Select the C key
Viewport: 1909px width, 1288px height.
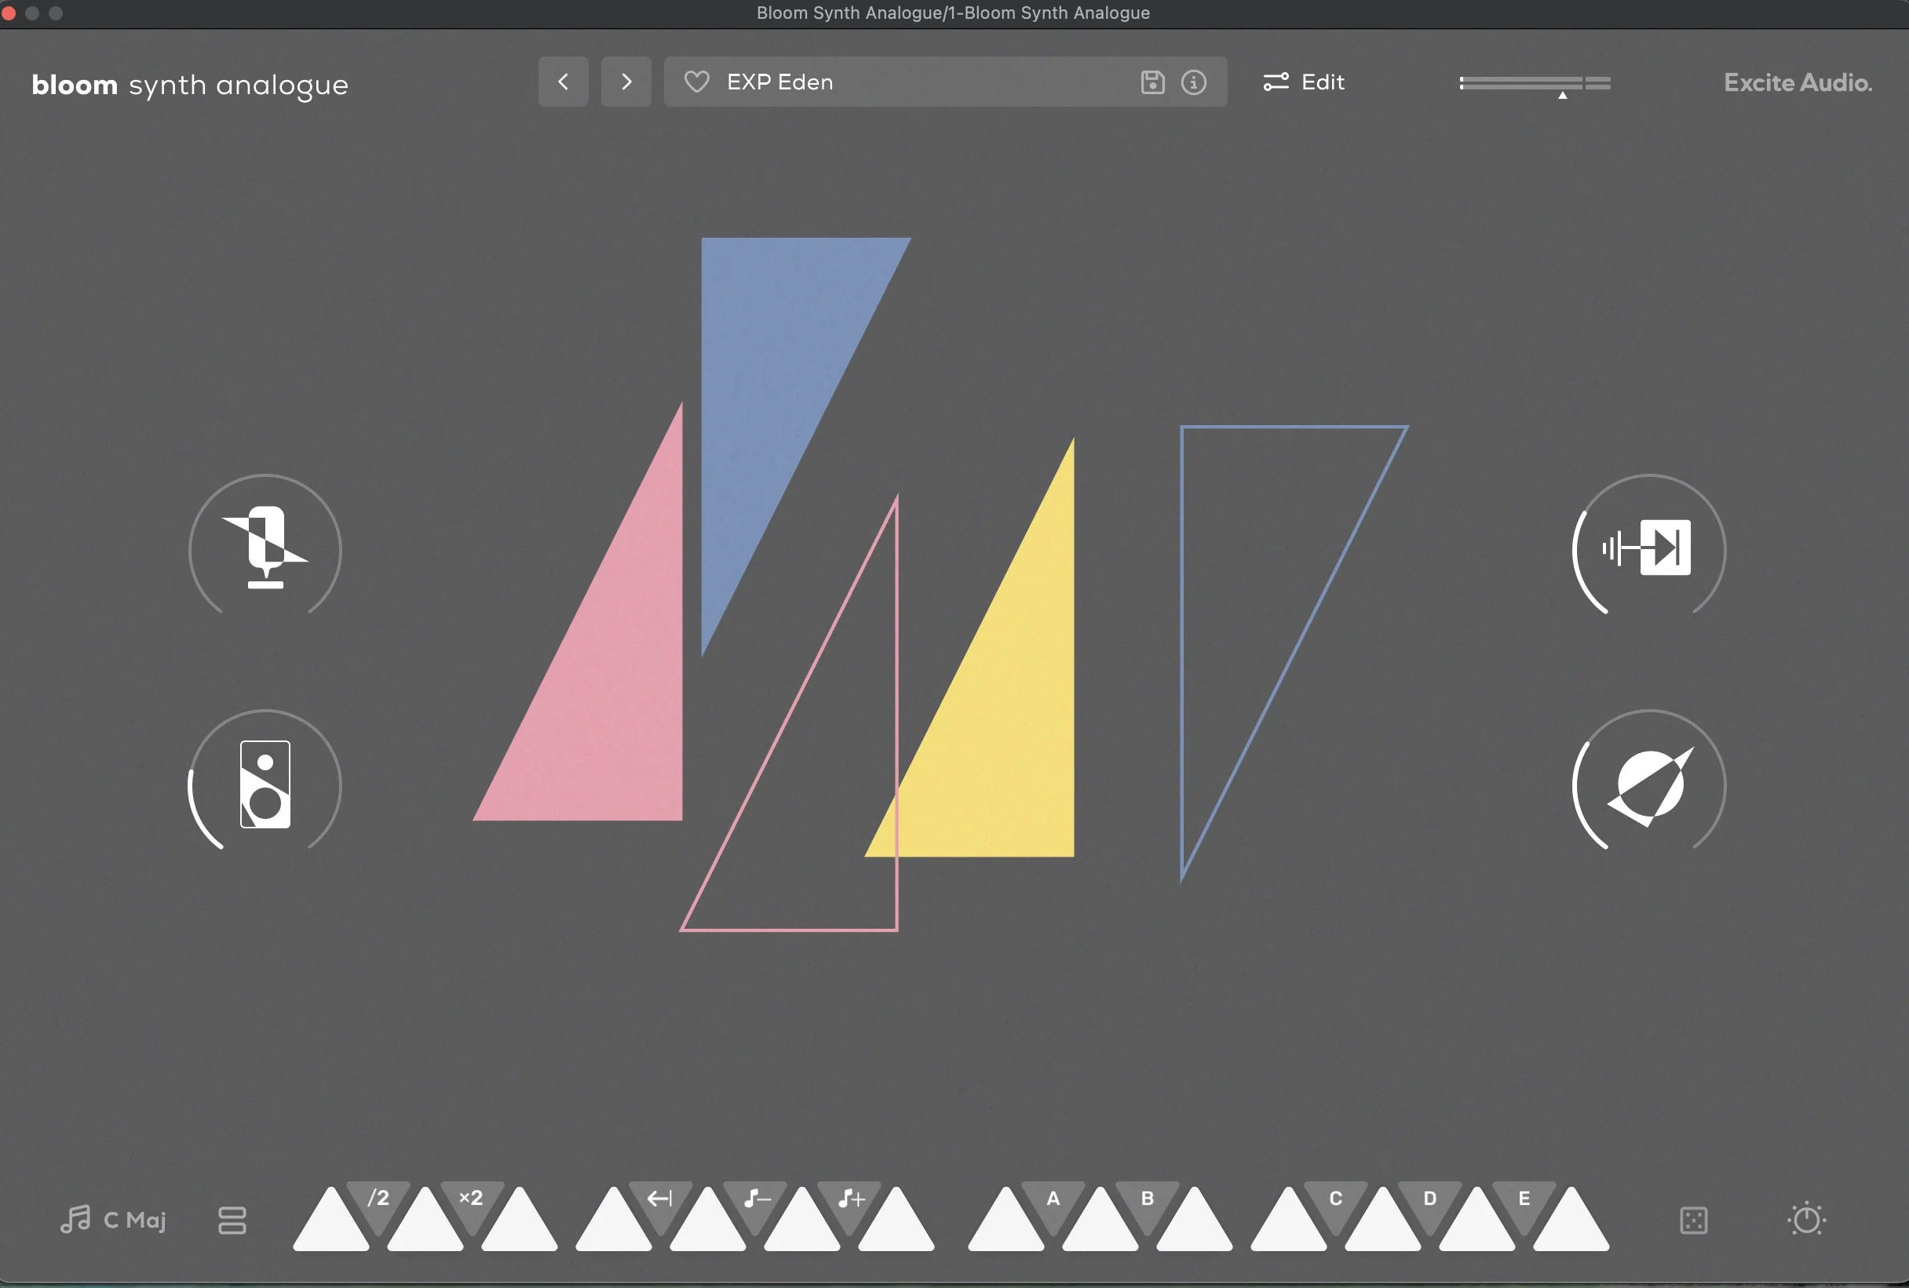tap(1336, 1202)
